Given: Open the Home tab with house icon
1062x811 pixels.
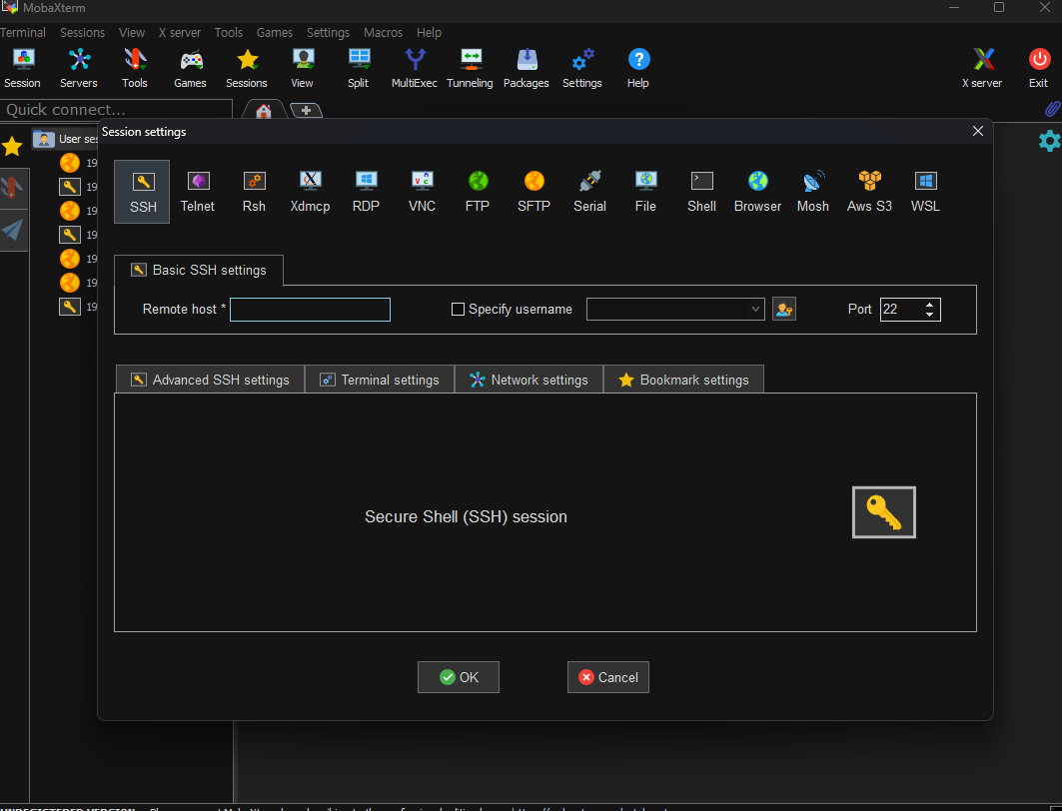Looking at the screenshot, I should [x=264, y=110].
